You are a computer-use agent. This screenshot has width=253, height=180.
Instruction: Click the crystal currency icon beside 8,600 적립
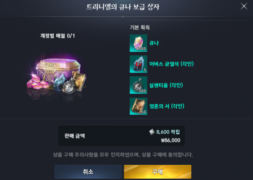tap(152, 132)
